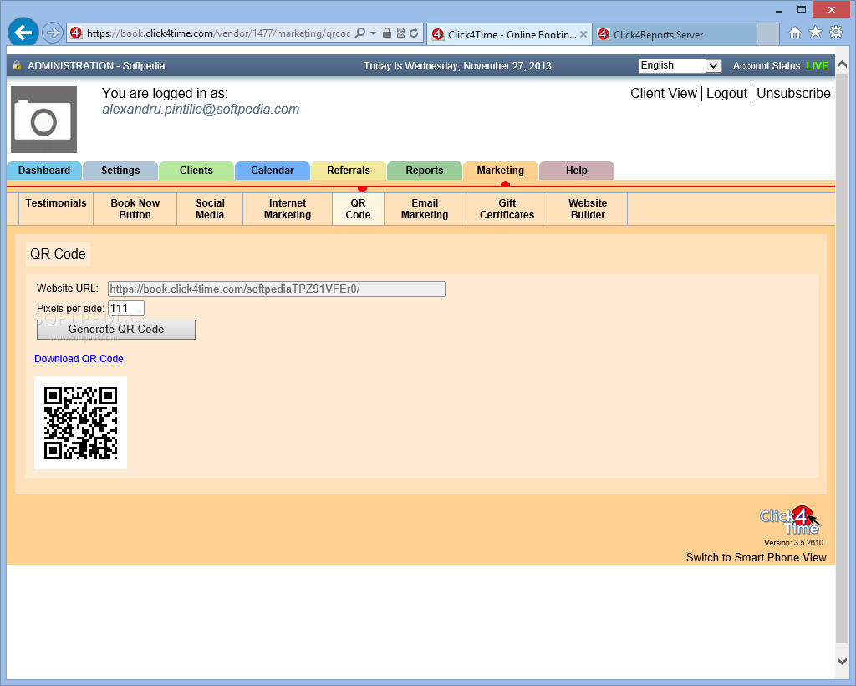This screenshot has width=856, height=686.
Task: Select the Marketing tab
Action: (x=500, y=171)
